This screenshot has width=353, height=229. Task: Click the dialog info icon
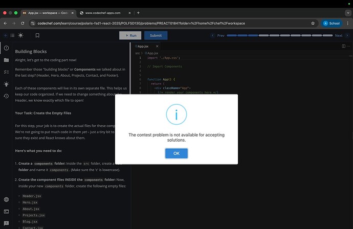tap(176, 114)
